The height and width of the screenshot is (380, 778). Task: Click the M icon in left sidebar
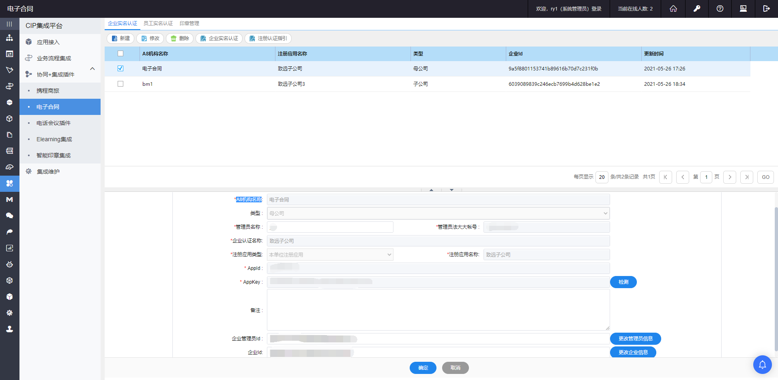[x=9, y=200]
